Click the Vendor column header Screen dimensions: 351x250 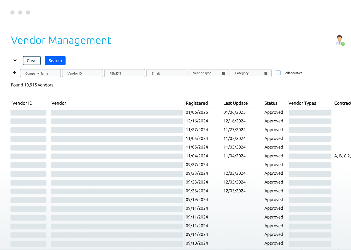click(x=59, y=103)
